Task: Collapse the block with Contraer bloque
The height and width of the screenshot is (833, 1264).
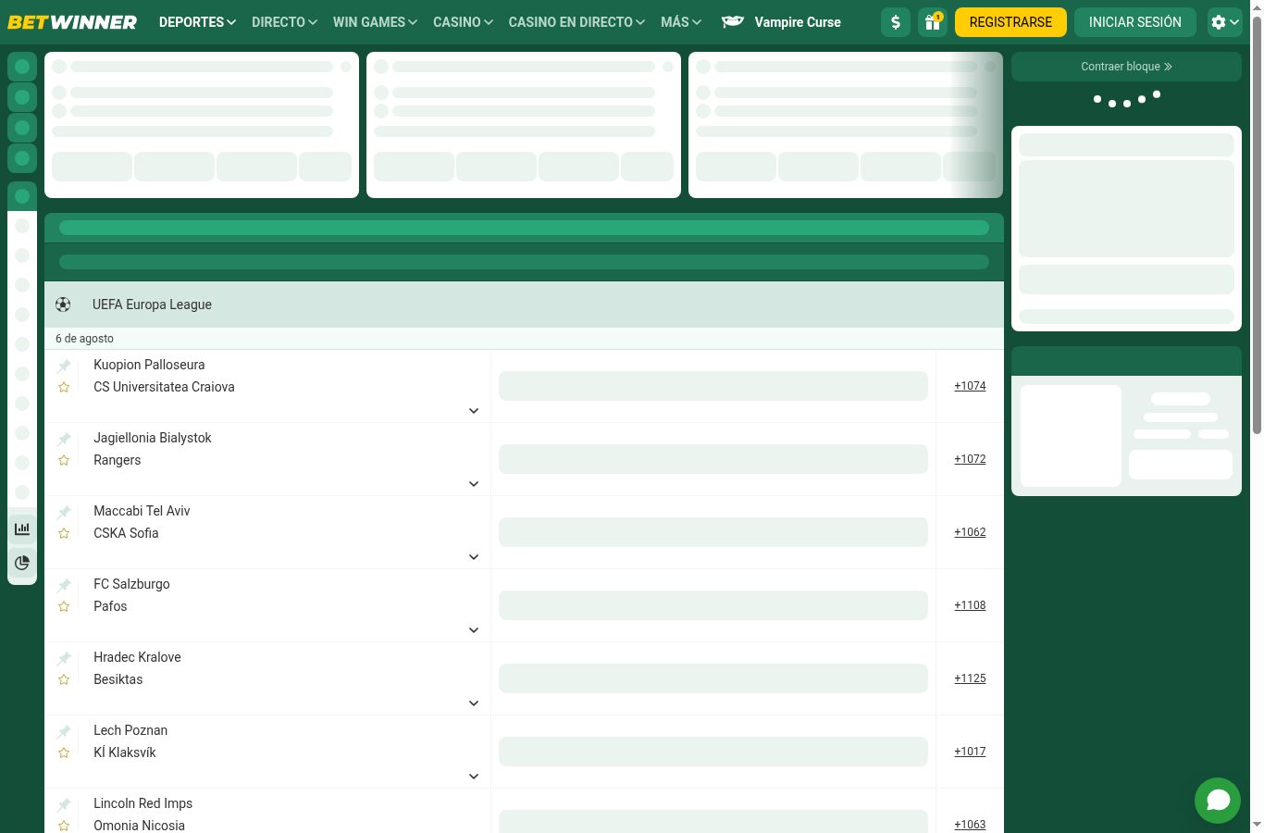Action: (x=1126, y=67)
